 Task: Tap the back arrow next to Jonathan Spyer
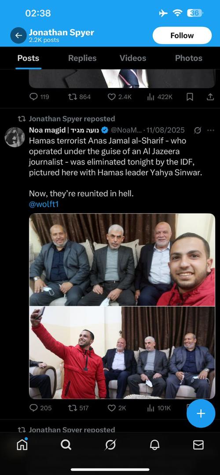[x=18, y=36]
